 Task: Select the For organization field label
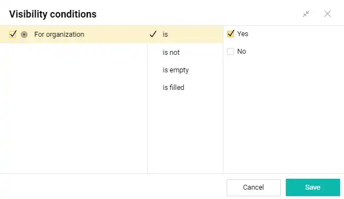click(x=59, y=35)
